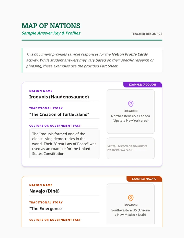The image size is (184, 238).
Task: Click the bold Nation Profile Cards text
Action: tap(130, 54)
